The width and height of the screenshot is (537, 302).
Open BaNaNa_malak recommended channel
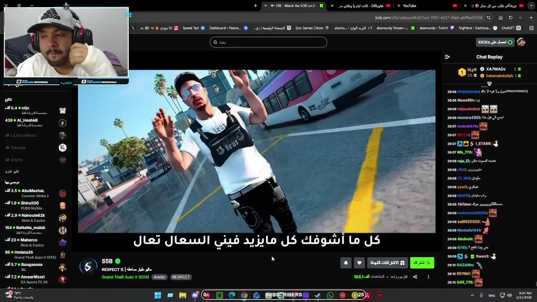click(x=36, y=230)
